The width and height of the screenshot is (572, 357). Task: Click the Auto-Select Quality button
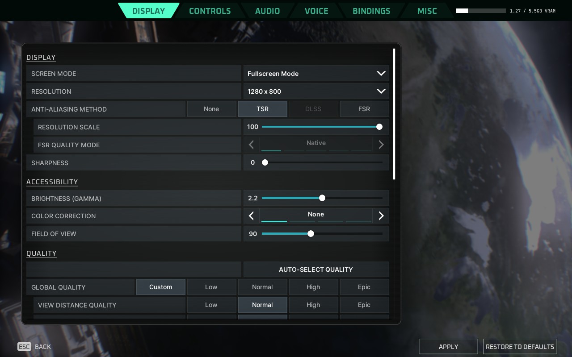(316, 269)
